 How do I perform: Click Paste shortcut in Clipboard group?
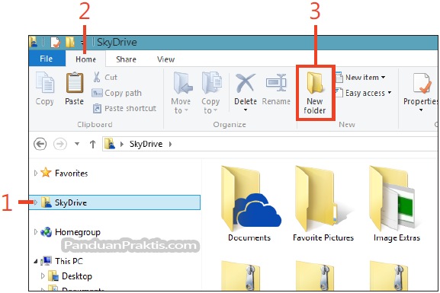(x=124, y=108)
